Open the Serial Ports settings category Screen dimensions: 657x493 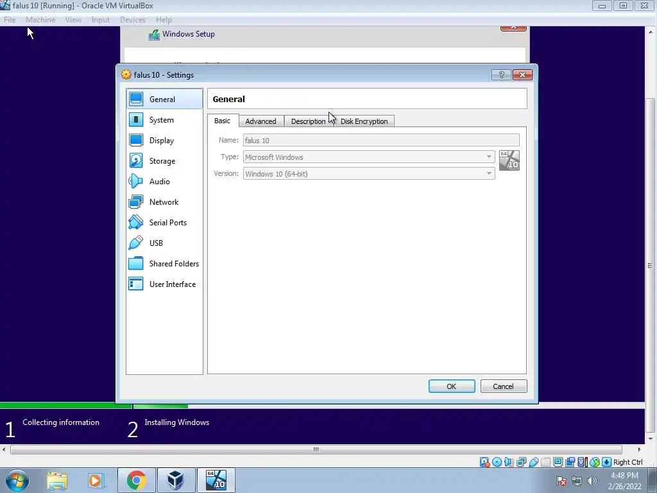click(x=164, y=223)
